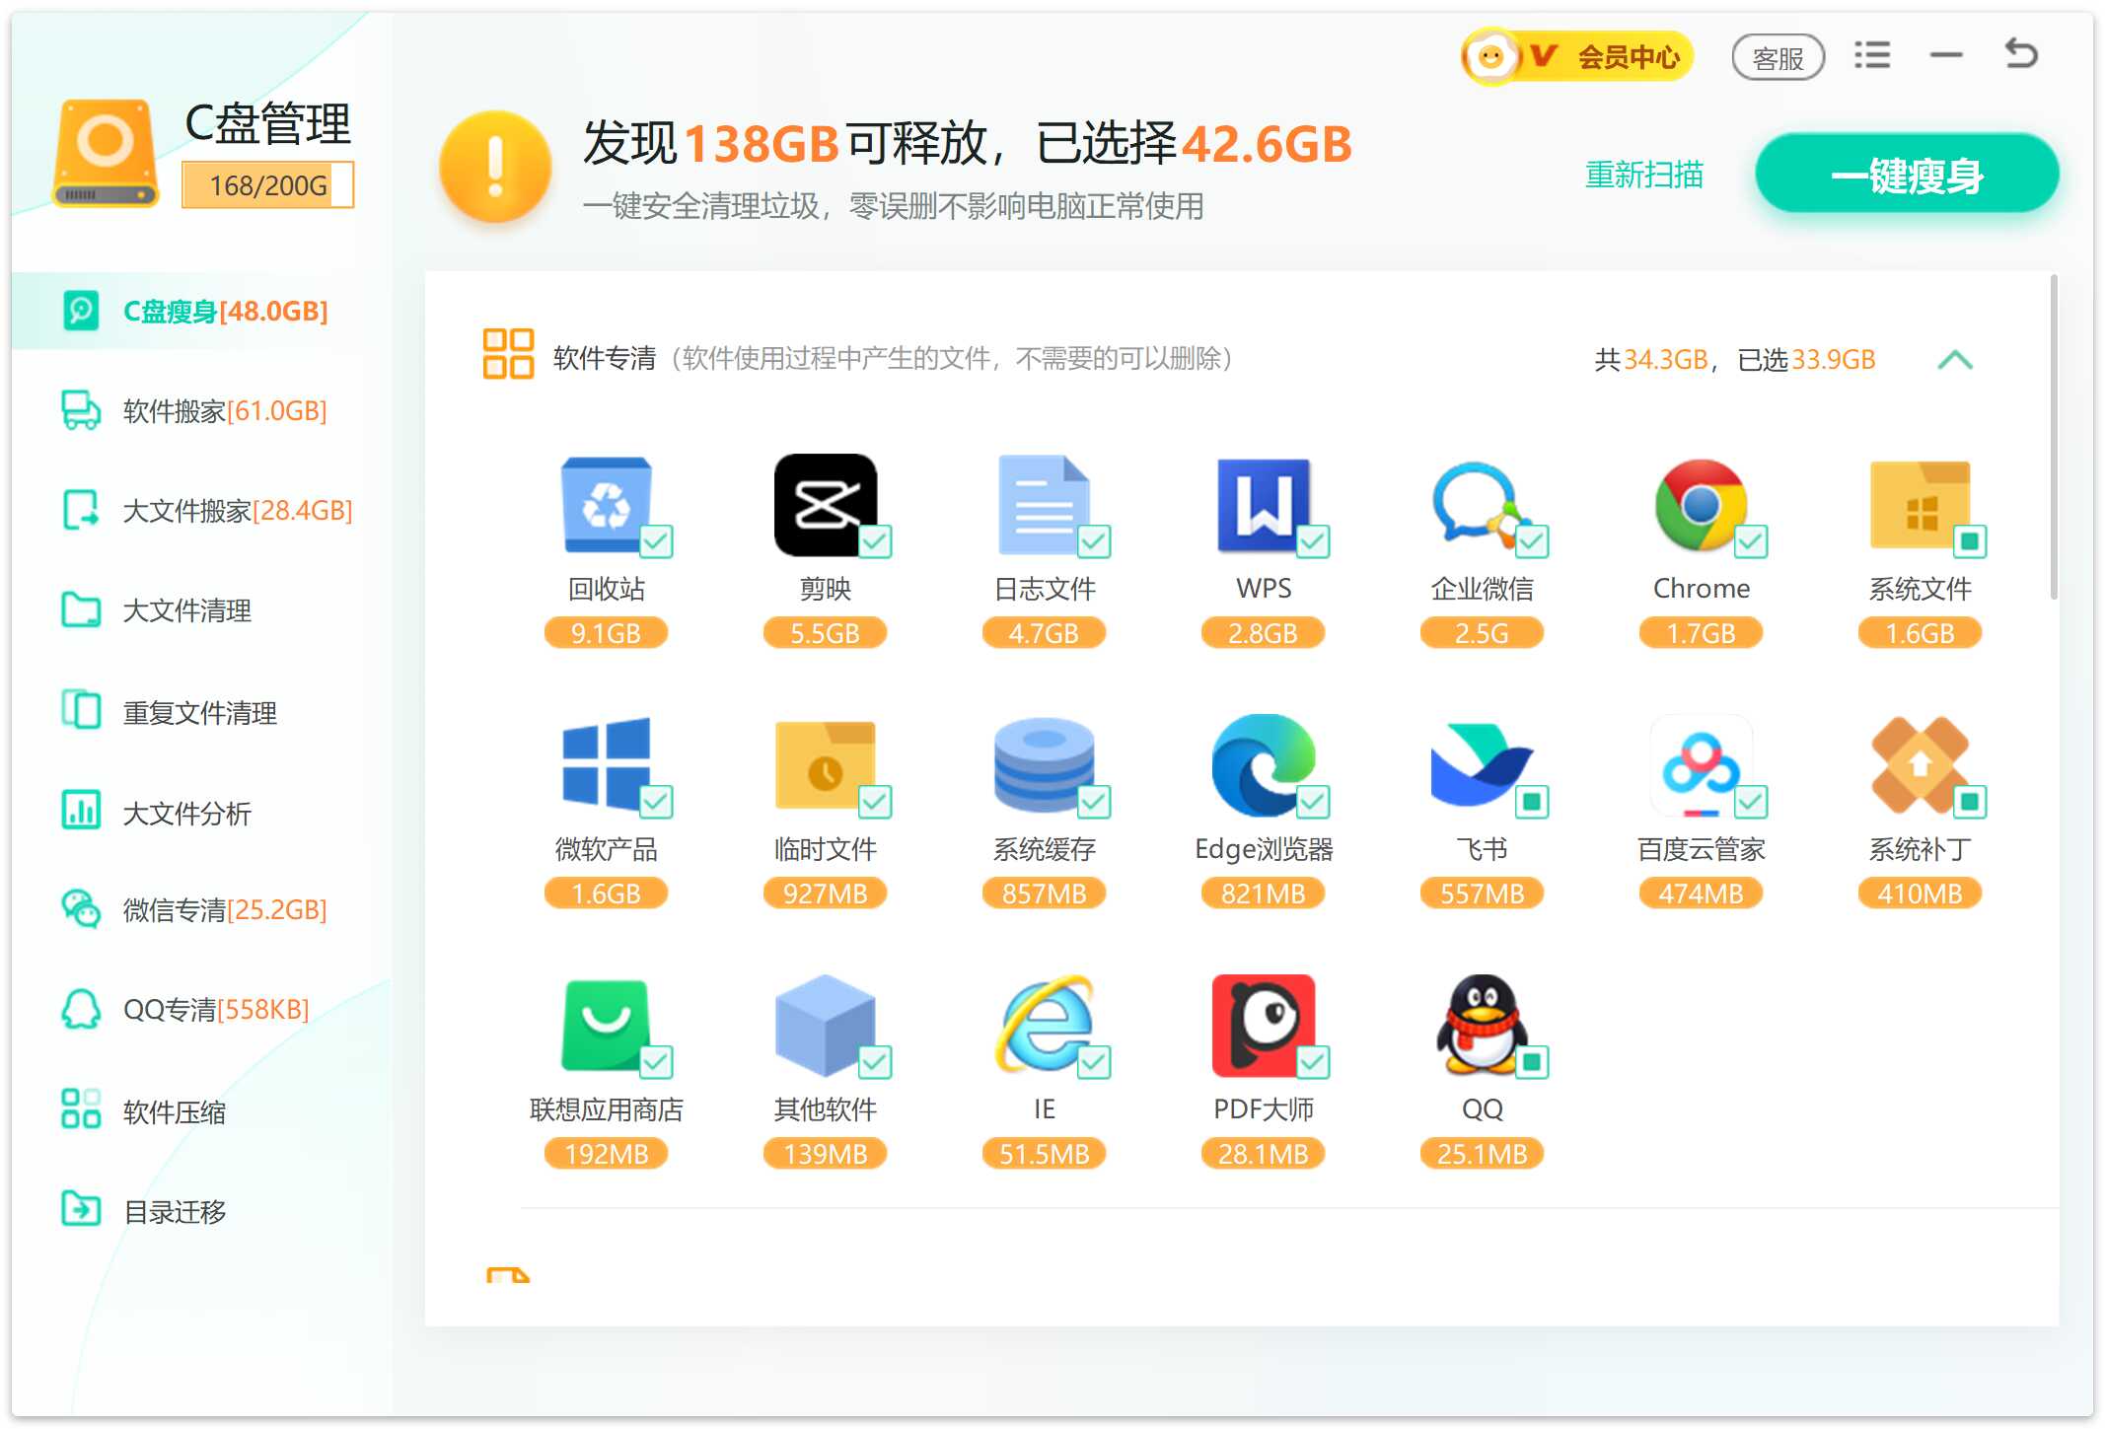Open the 其他软件 cube icon
2105x1429 pixels.
[x=825, y=1026]
